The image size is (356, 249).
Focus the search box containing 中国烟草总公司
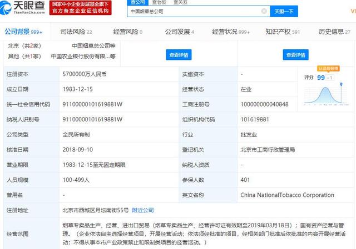coord(199,11)
